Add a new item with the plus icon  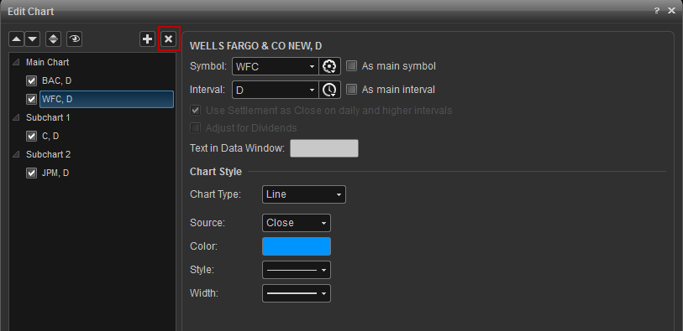[x=148, y=39]
